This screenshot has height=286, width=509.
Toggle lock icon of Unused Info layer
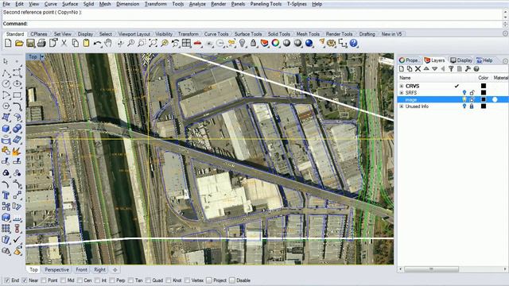[472, 106]
